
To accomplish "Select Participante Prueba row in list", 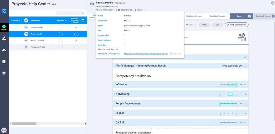I will tap(37, 47).
